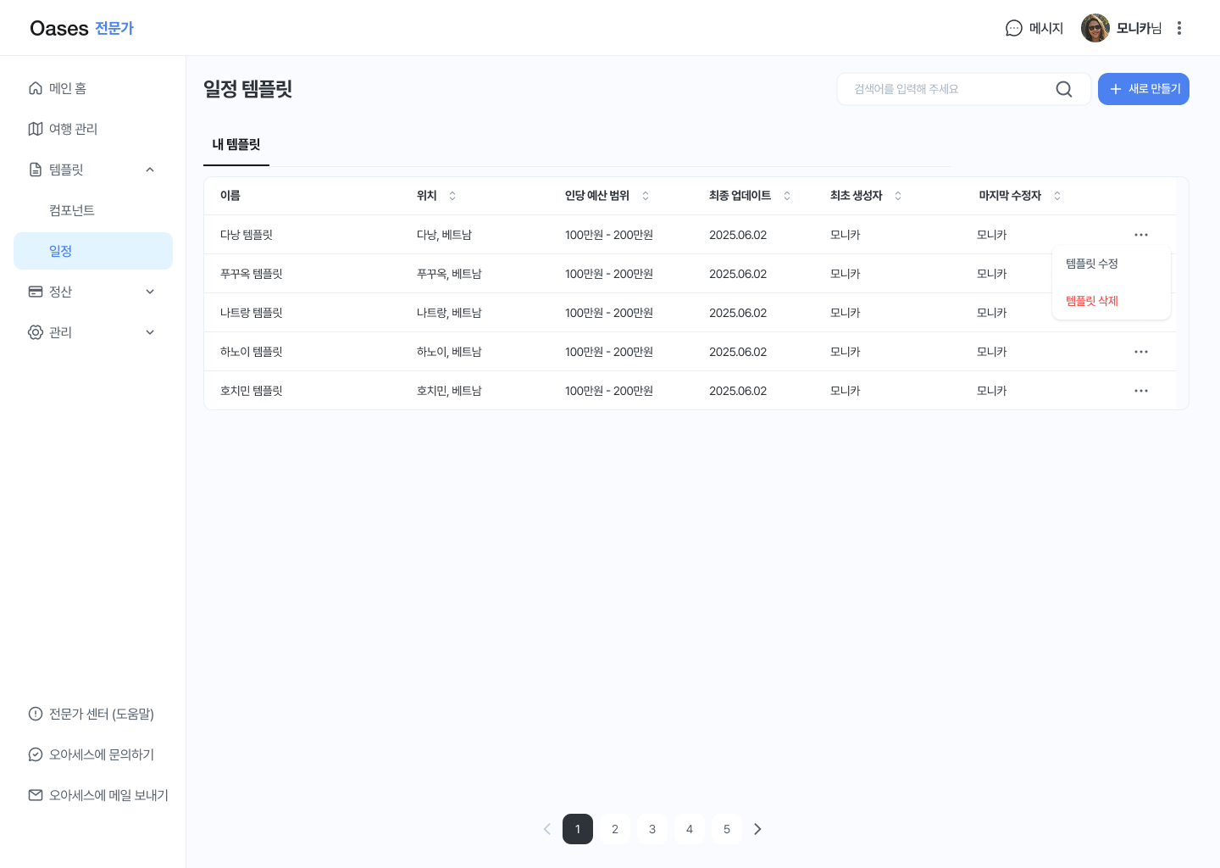Viewport: 1220px width, 868px height.
Task: Open the vertical dots menu beside 모니카님
Action: pyautogui.click(x=1178, y=28)
